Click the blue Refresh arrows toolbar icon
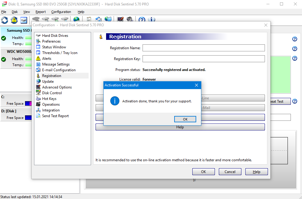Viewport: 302px width, 199px height. tap(5, 20)
